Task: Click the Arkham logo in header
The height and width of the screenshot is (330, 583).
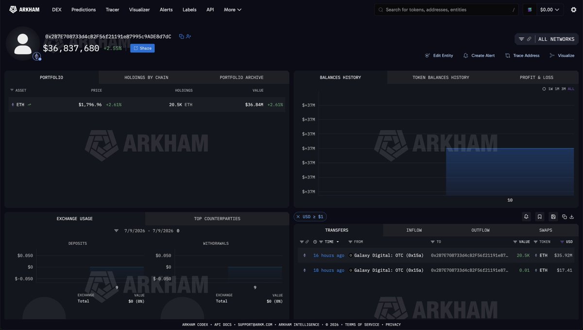Action: click(24, 10)
